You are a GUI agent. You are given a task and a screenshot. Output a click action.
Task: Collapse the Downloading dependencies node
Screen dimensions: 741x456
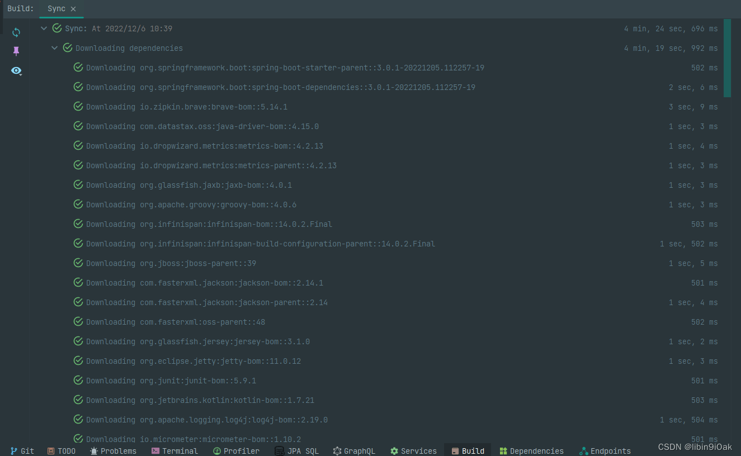pyautogui.click(x=54, y=47)
